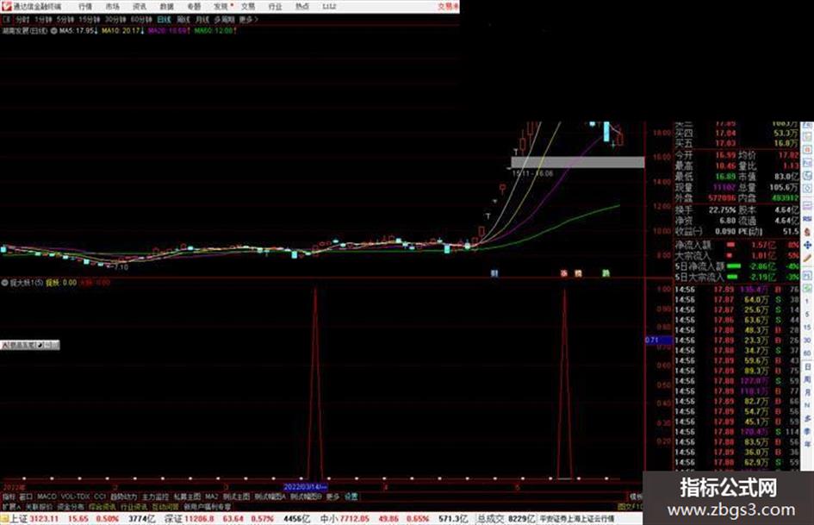
Task: Click the 15 minute shortcut in right sidebar
Action: point(807,328)
